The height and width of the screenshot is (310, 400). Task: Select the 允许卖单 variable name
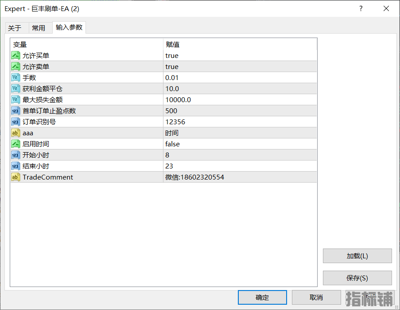click(36, 66)
